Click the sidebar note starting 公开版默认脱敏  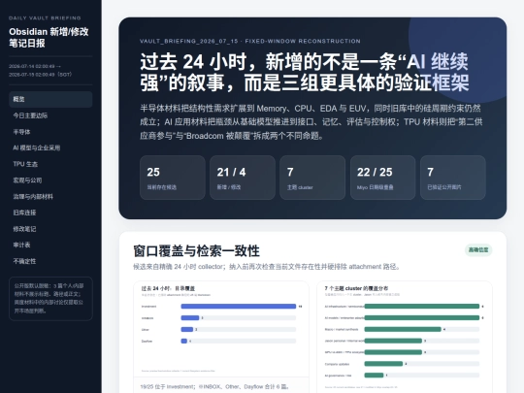[50, 299]
